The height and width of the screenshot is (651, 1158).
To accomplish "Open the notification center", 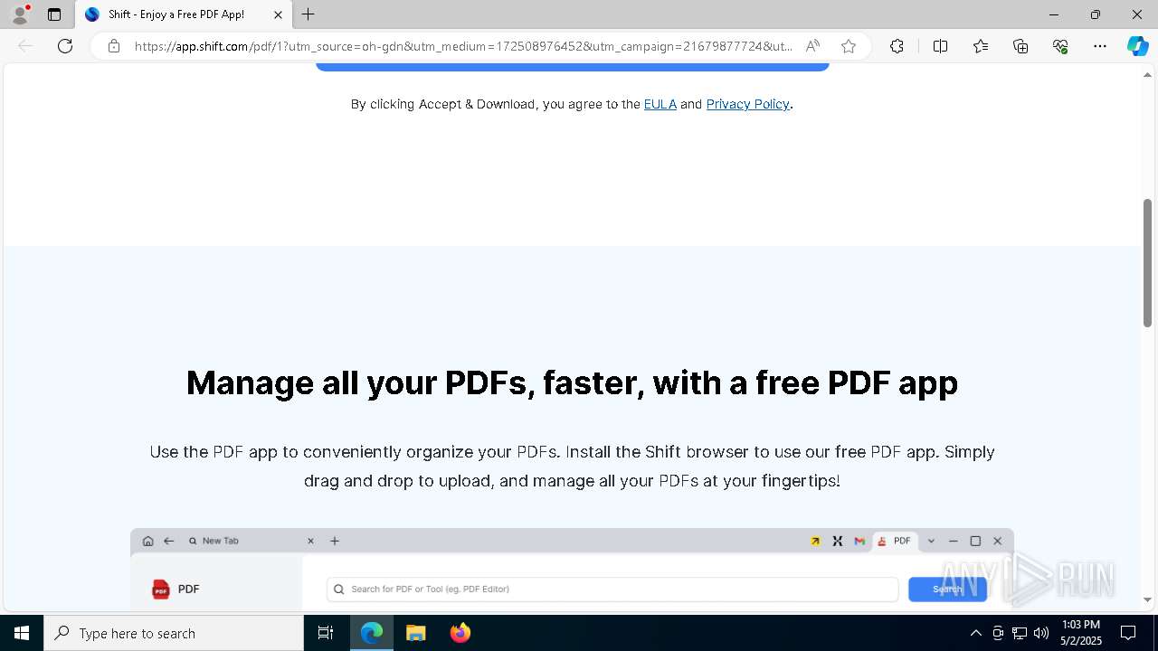I will click(1128, 633).
